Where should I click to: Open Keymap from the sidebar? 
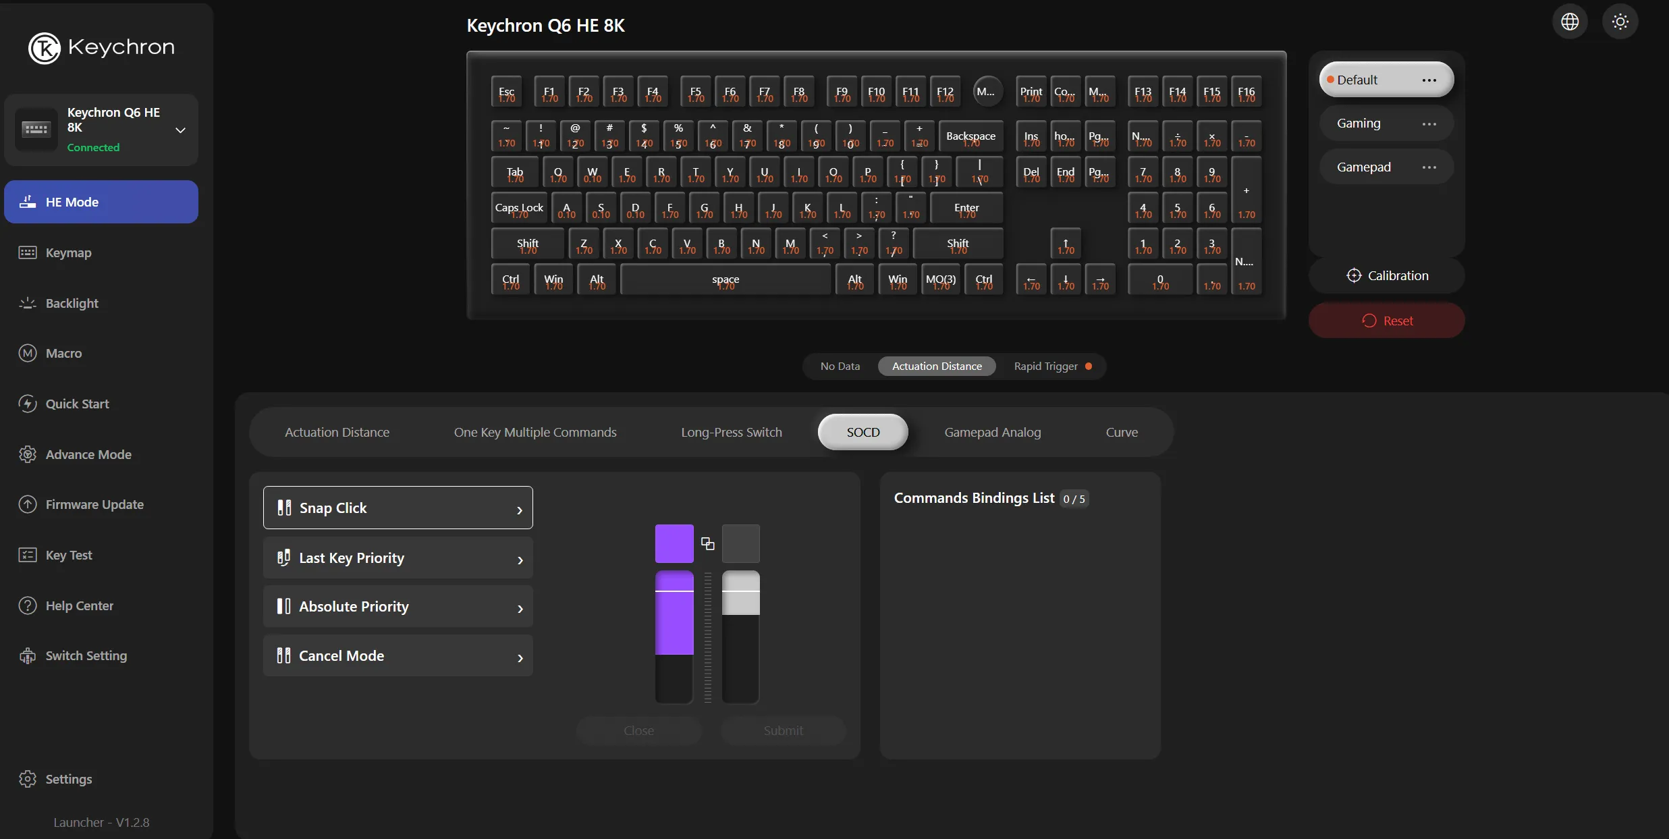click(x=68, y=252)
